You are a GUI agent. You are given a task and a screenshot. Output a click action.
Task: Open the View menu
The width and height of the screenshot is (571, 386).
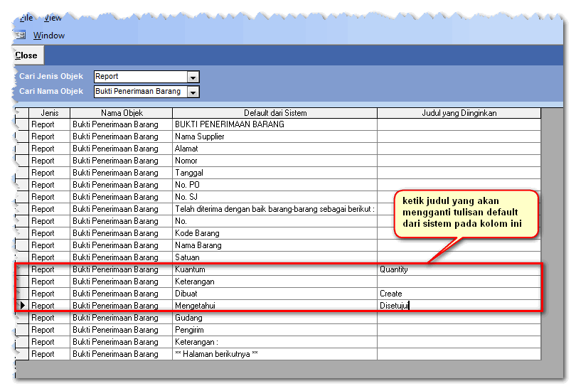pyautogui.click(x=53, y=18)
